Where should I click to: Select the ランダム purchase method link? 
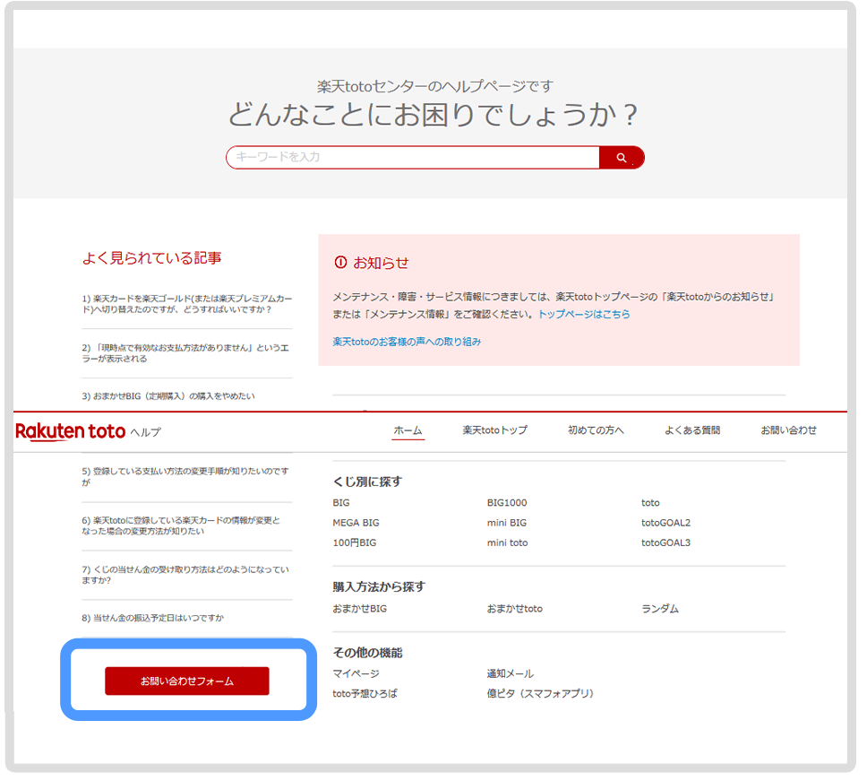(660, 609)
